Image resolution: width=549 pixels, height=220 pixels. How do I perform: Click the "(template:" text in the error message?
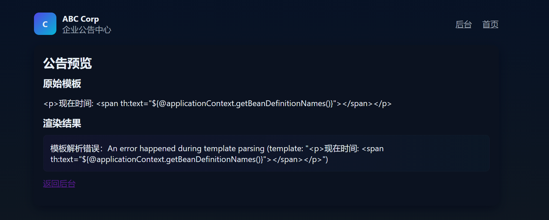coord(285,149)
